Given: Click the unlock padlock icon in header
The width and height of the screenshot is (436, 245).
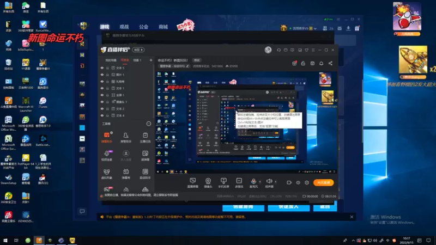Looking at the screenshot, I should (x=303, y=63).
